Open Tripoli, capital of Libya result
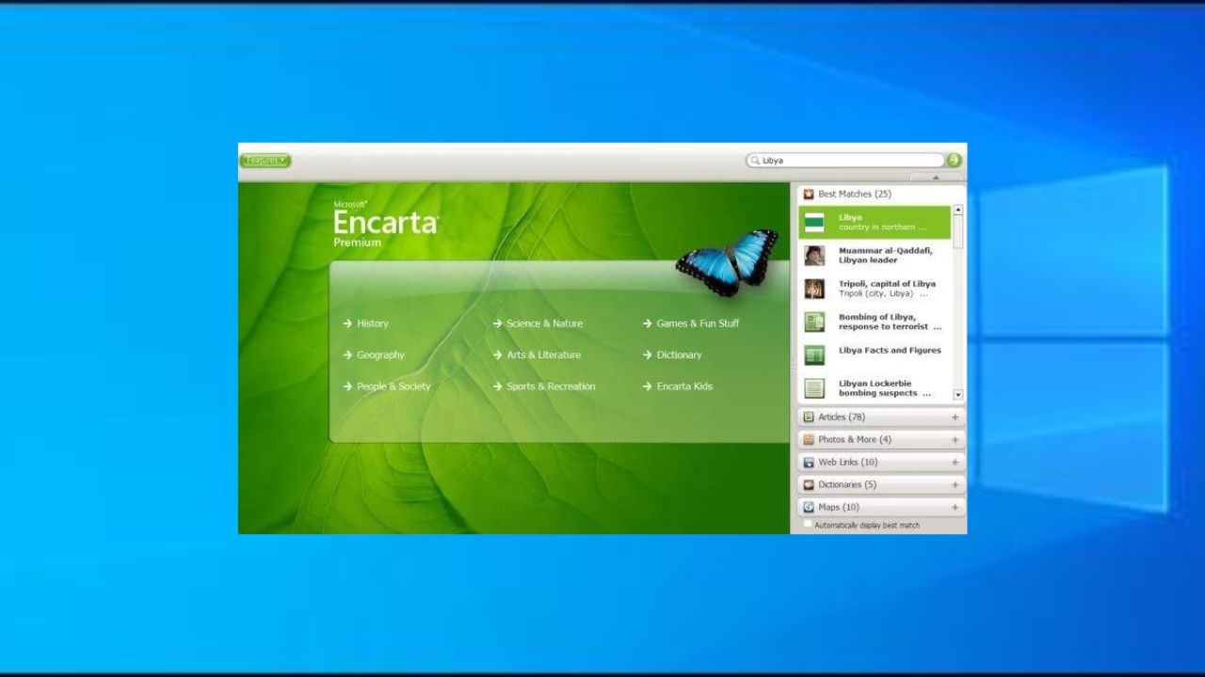 click(x=887, y=289)
